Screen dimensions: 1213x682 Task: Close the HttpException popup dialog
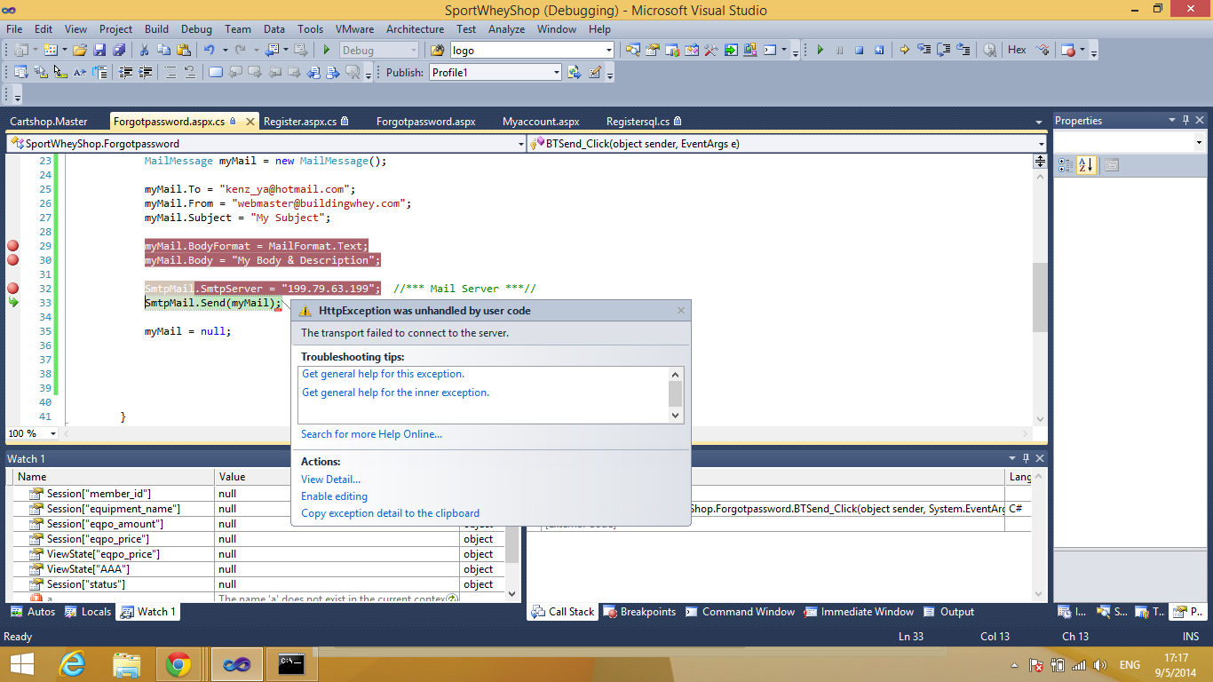click(x=681, y=311)
